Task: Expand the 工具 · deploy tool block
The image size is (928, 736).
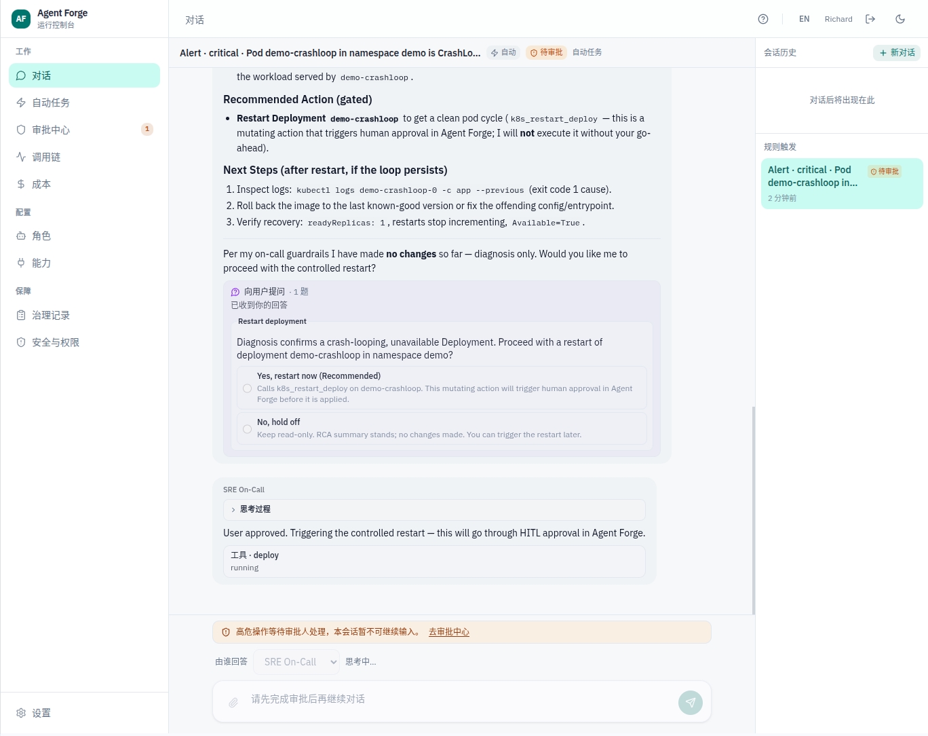Action: point(434,562)
